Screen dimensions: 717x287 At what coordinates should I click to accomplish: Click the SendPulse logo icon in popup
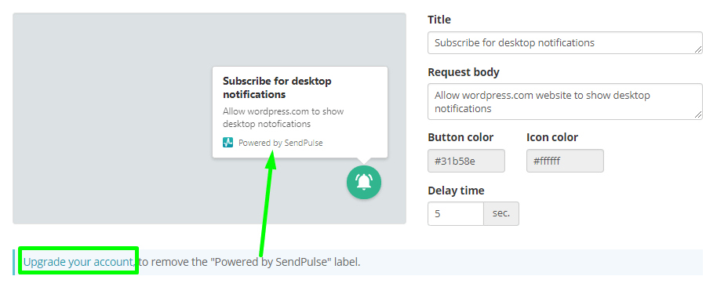(x=227, y=143)
